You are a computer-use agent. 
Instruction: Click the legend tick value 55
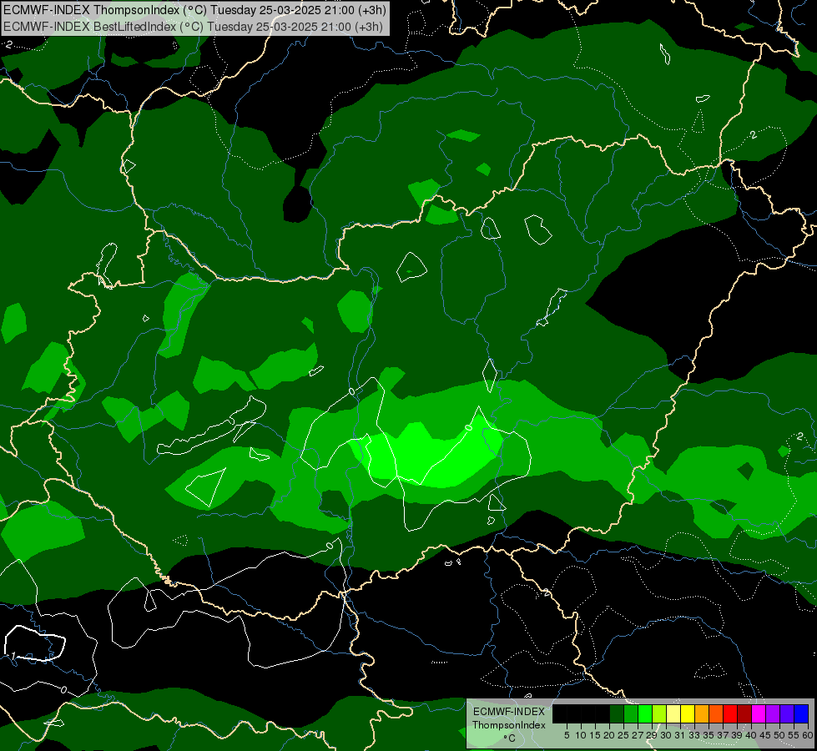point(794,735)
